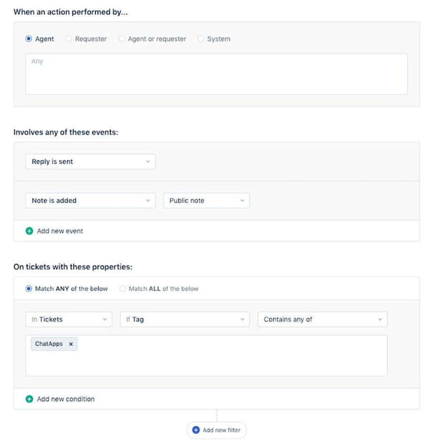Open the Public note type dropdown
This screenshot has height=444, width=433.
[206, 200]
